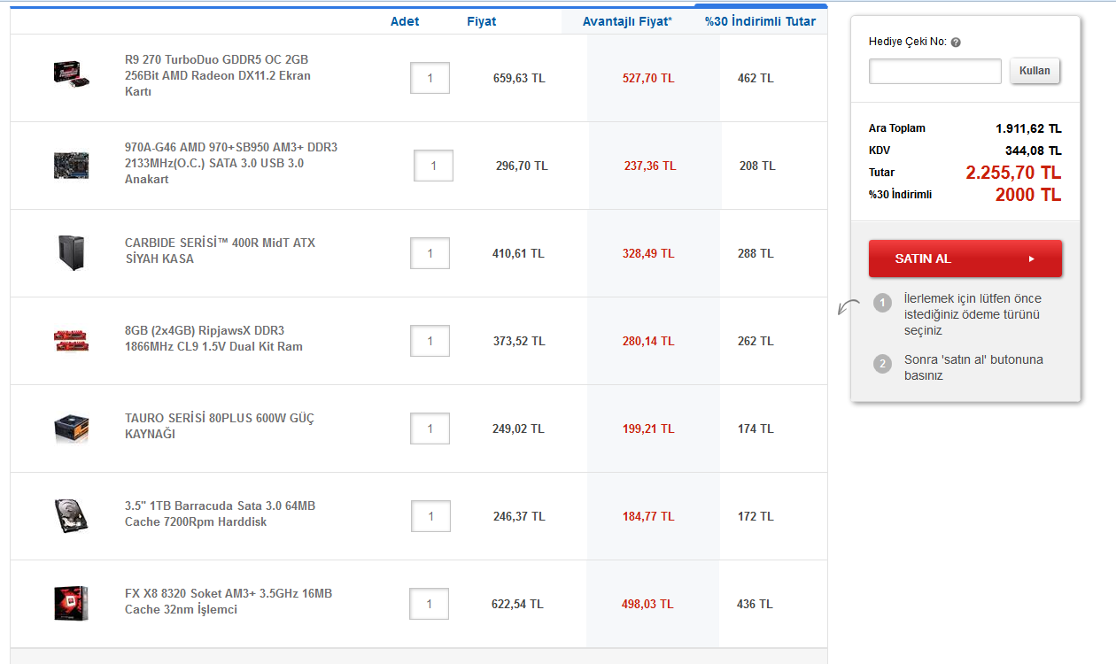The width and height of the screenshot is (1116, 664).
Task: Click the Carbide 400R case thumbnail
Action: 72,252
